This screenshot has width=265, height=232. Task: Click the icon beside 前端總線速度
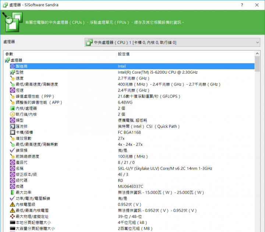click(x=13, y=157)
